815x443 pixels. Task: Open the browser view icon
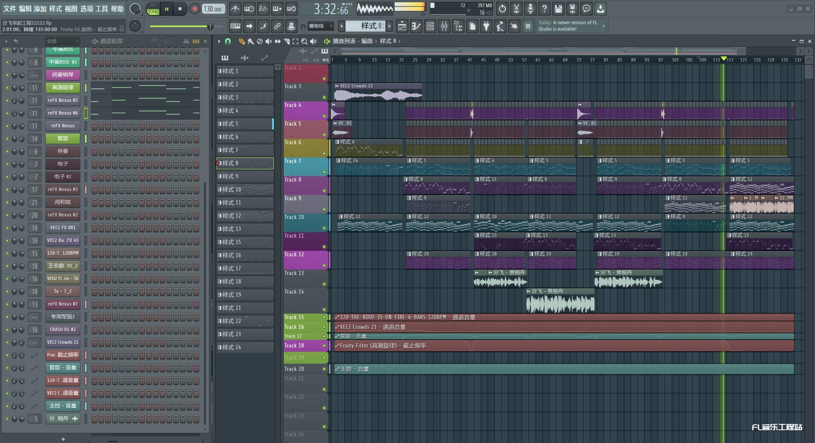tap(458, 26)
